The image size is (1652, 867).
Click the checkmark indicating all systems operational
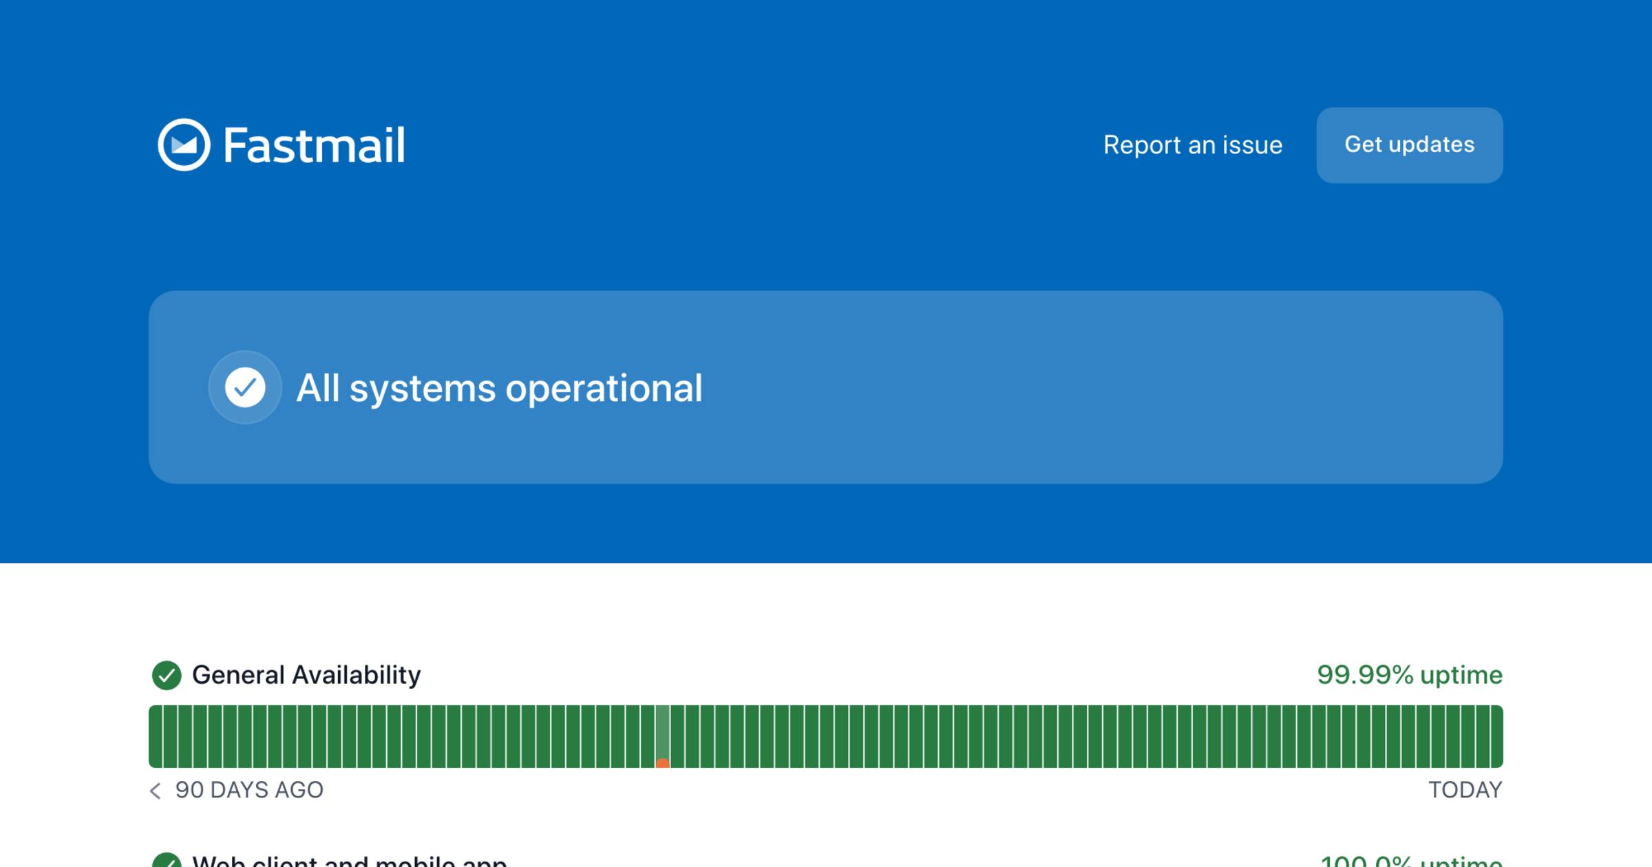pyautogui.click(x=245, y=387)
